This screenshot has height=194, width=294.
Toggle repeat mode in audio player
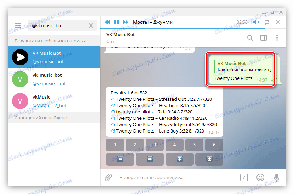267,22
